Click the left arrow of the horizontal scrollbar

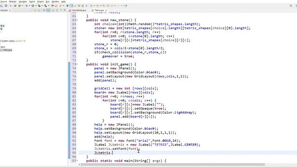click(79, 164)
